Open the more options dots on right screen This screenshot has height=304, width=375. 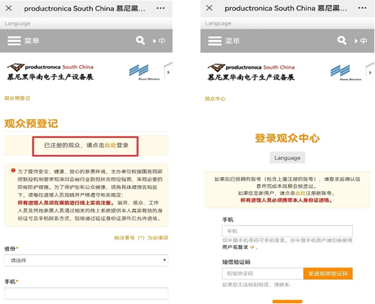362,8
